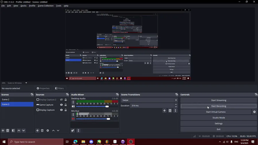This screenshot has width=258, height=145.
Task: Open File Explorer from the taskbar
Action: click(83, 142)
